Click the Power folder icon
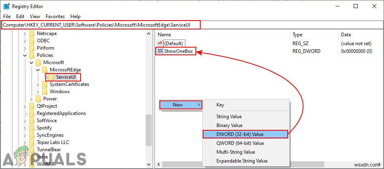Screen dimensions: 384x169 click(38, 99)
